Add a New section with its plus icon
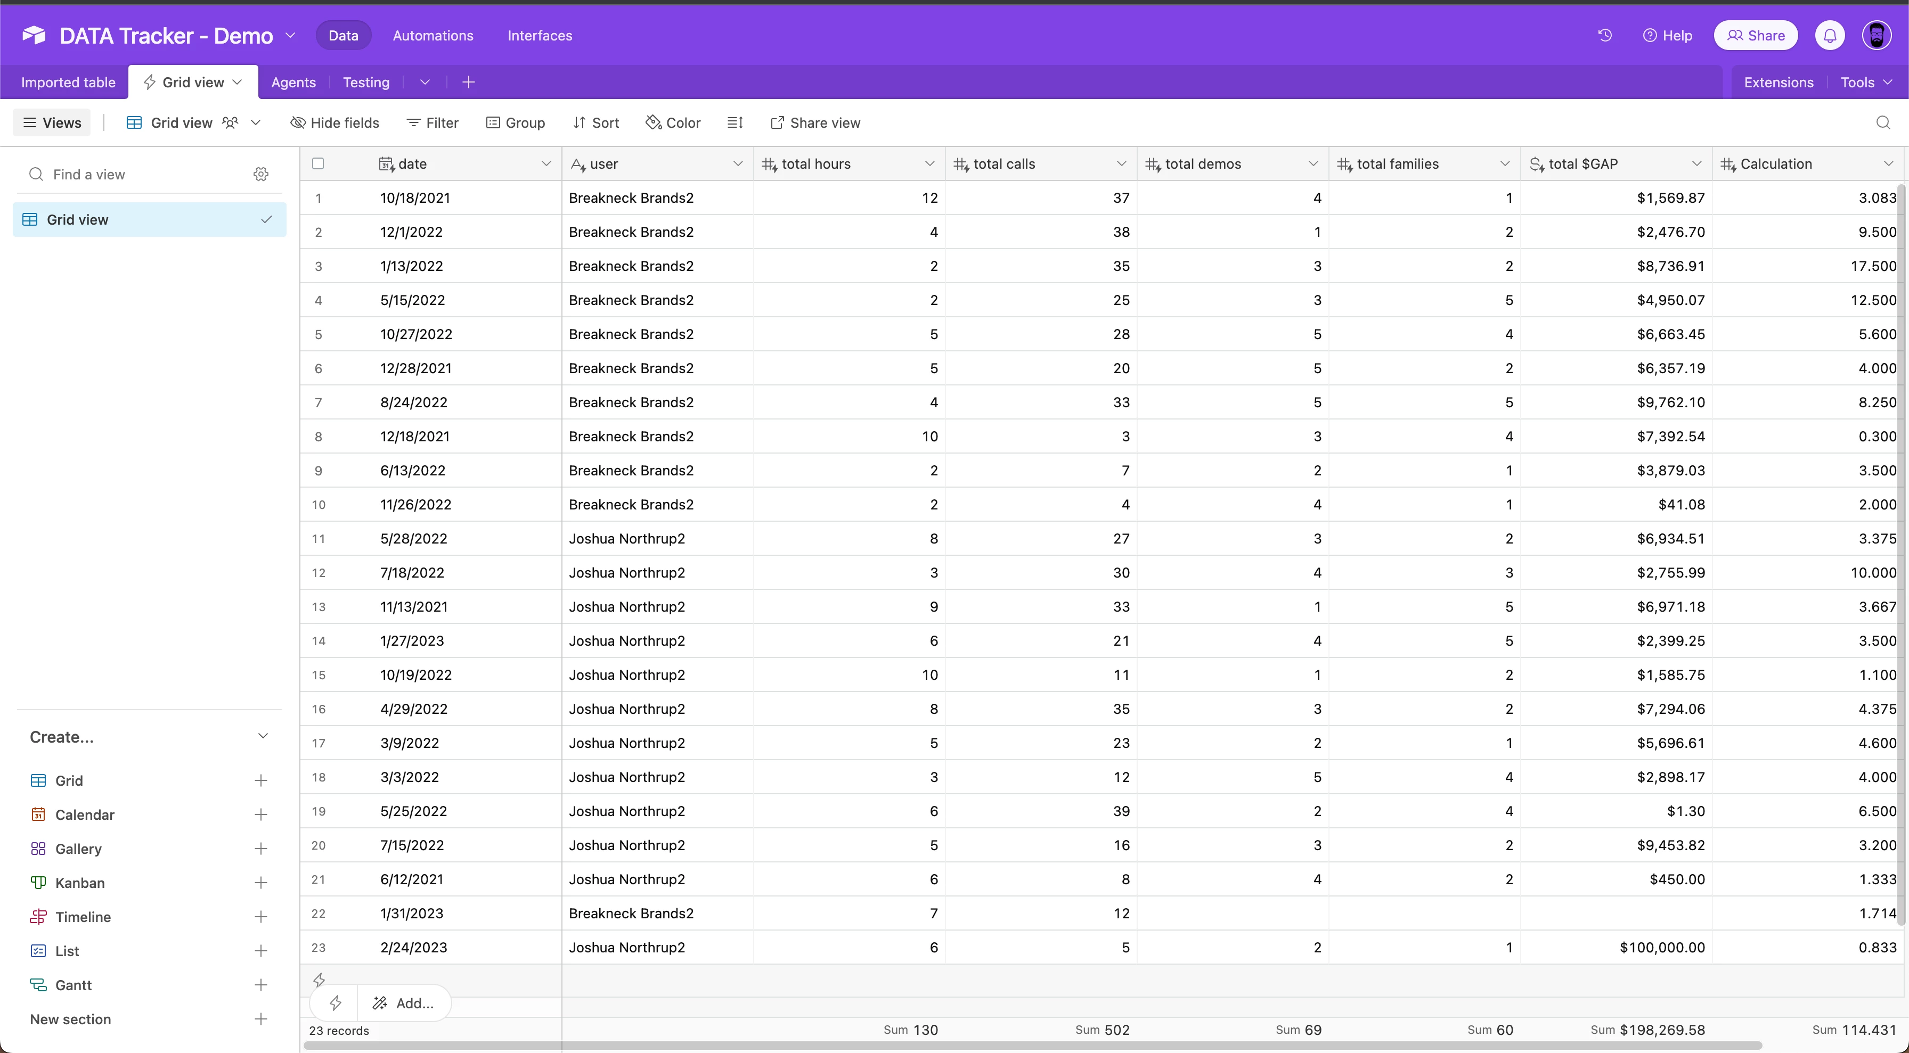Viewport: 1909px width, 1053px height. pos(261,1018)
